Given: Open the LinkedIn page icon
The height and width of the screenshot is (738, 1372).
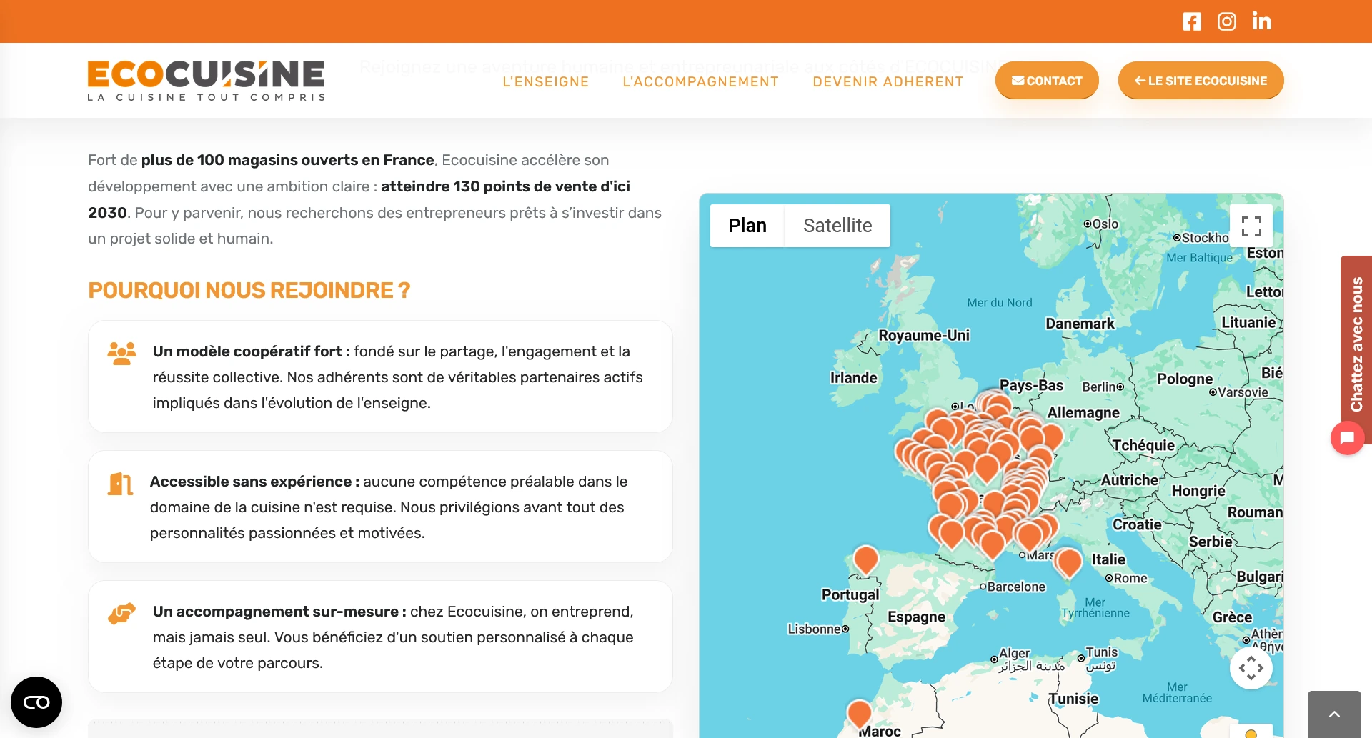Looking at the screenshot, I should point(1262,21).
